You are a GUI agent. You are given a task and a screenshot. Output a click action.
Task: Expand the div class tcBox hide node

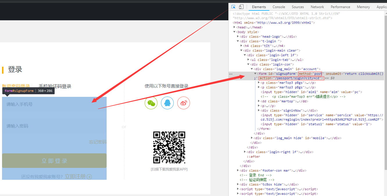(x=238, y=184)
